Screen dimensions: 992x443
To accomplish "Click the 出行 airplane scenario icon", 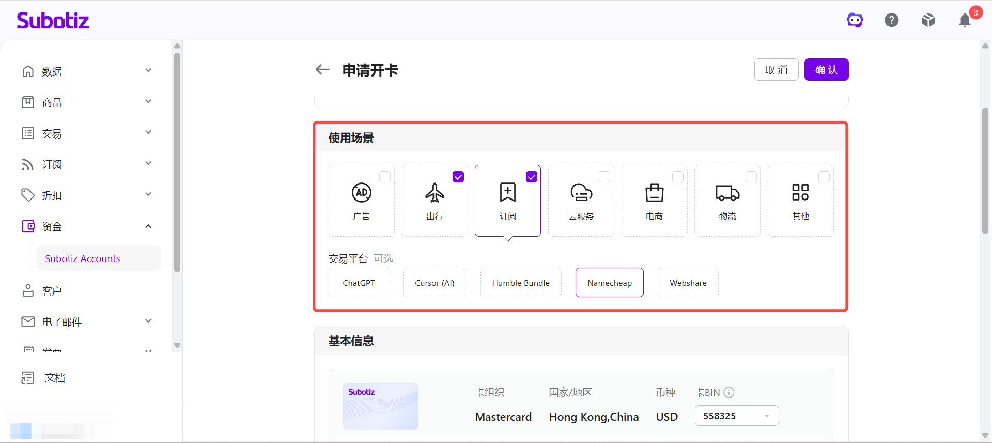I will pyautogui.click(x=435, y=192).
